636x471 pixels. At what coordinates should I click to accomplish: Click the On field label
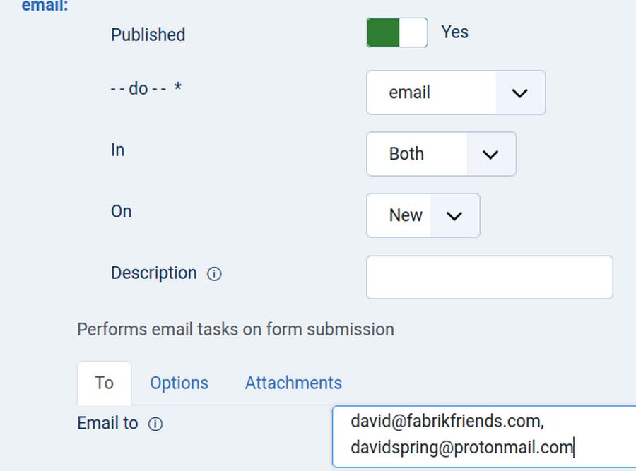[121, 211]
